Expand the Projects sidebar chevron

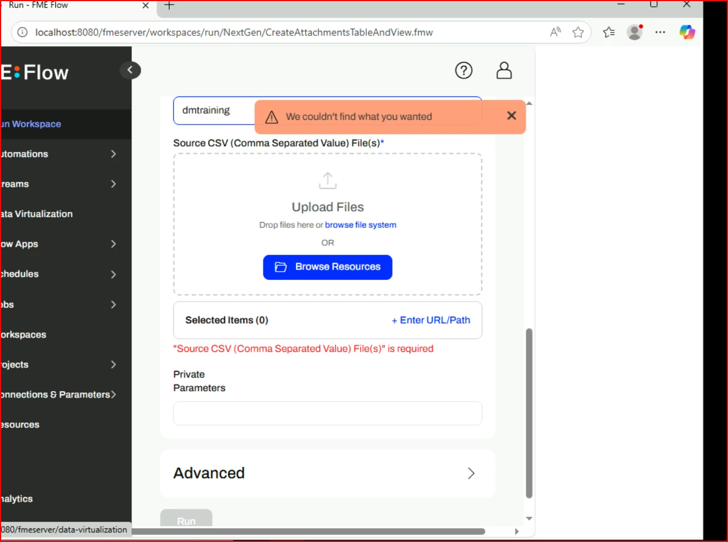click(113, 364)
